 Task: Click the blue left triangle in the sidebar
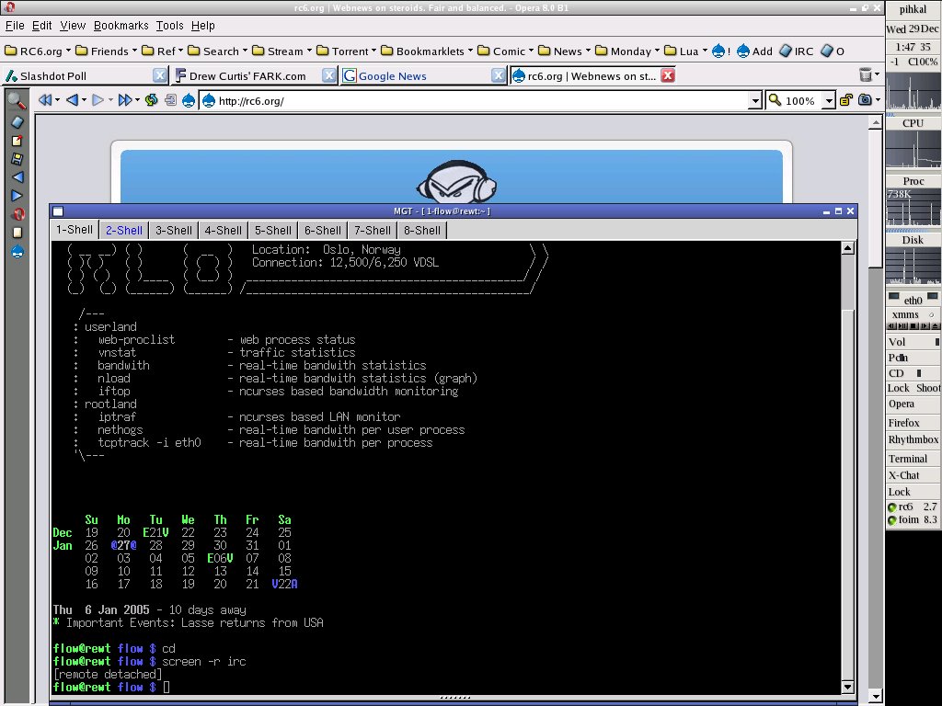(17, 177)
